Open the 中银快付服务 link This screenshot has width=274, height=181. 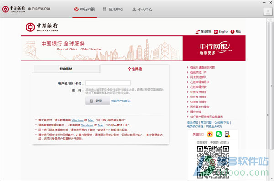click(x=198, y=92)
